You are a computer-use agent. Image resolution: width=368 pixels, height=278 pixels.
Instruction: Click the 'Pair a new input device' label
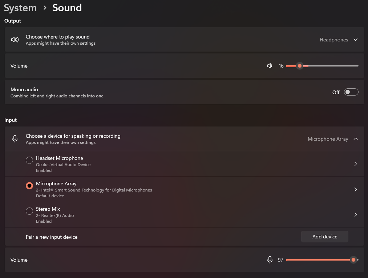pyautogui.click(x=52, y=237)
